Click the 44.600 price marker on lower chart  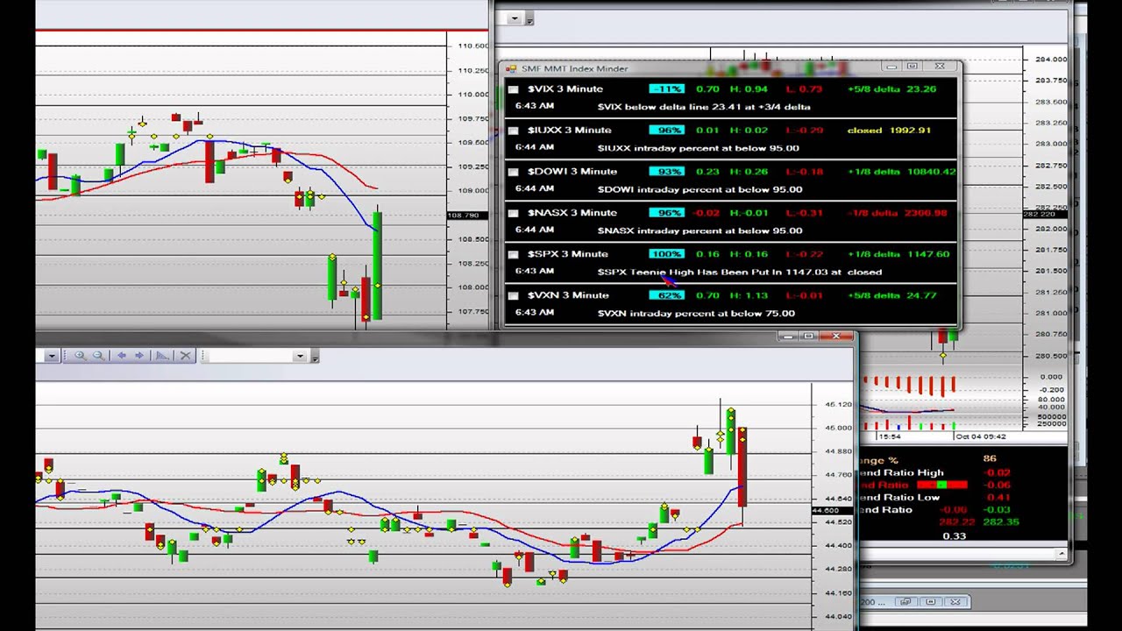[825, 510]
